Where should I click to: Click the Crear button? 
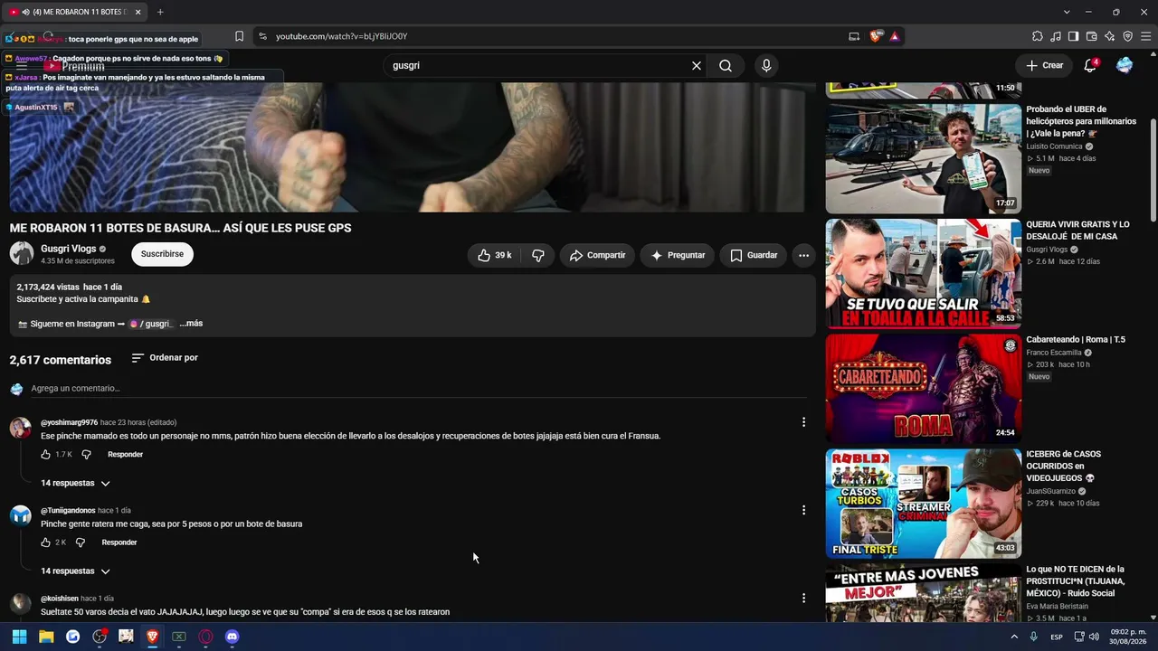click(1044, 65)
